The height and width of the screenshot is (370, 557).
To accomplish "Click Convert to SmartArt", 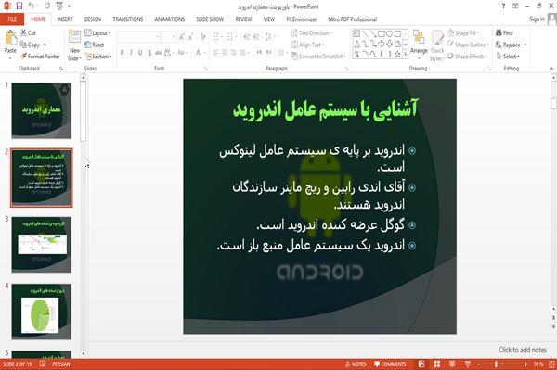I will 318,57.
